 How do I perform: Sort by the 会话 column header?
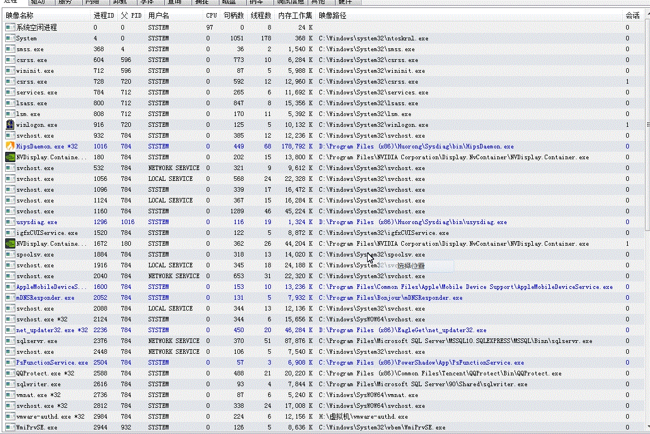632,15
